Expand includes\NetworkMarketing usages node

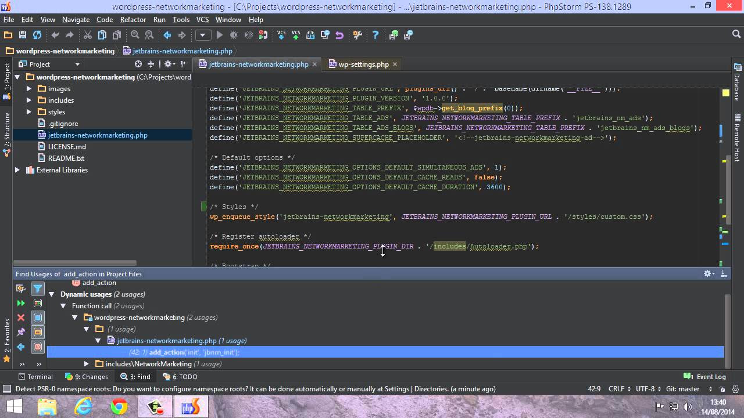click(x=87, y=364)
